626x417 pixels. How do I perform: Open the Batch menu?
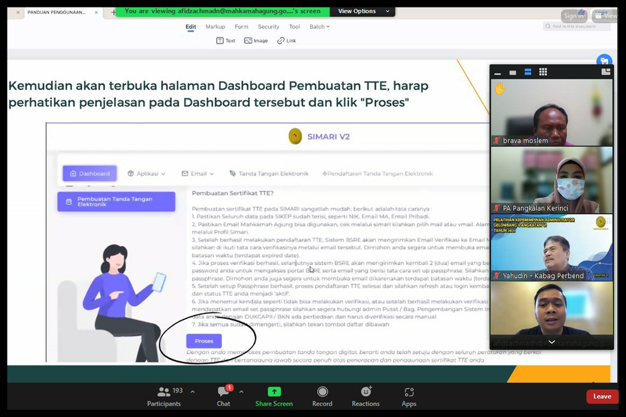(318, 27)
